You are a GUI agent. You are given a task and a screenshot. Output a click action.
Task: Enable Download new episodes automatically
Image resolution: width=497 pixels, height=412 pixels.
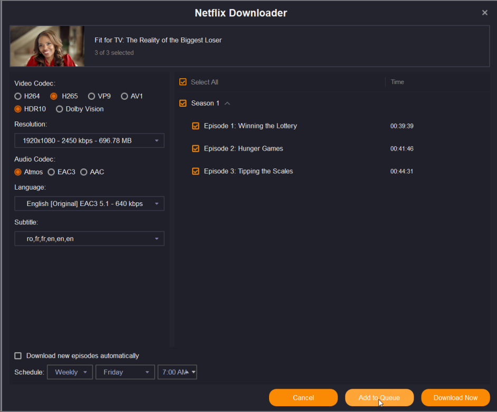point(18,356)
